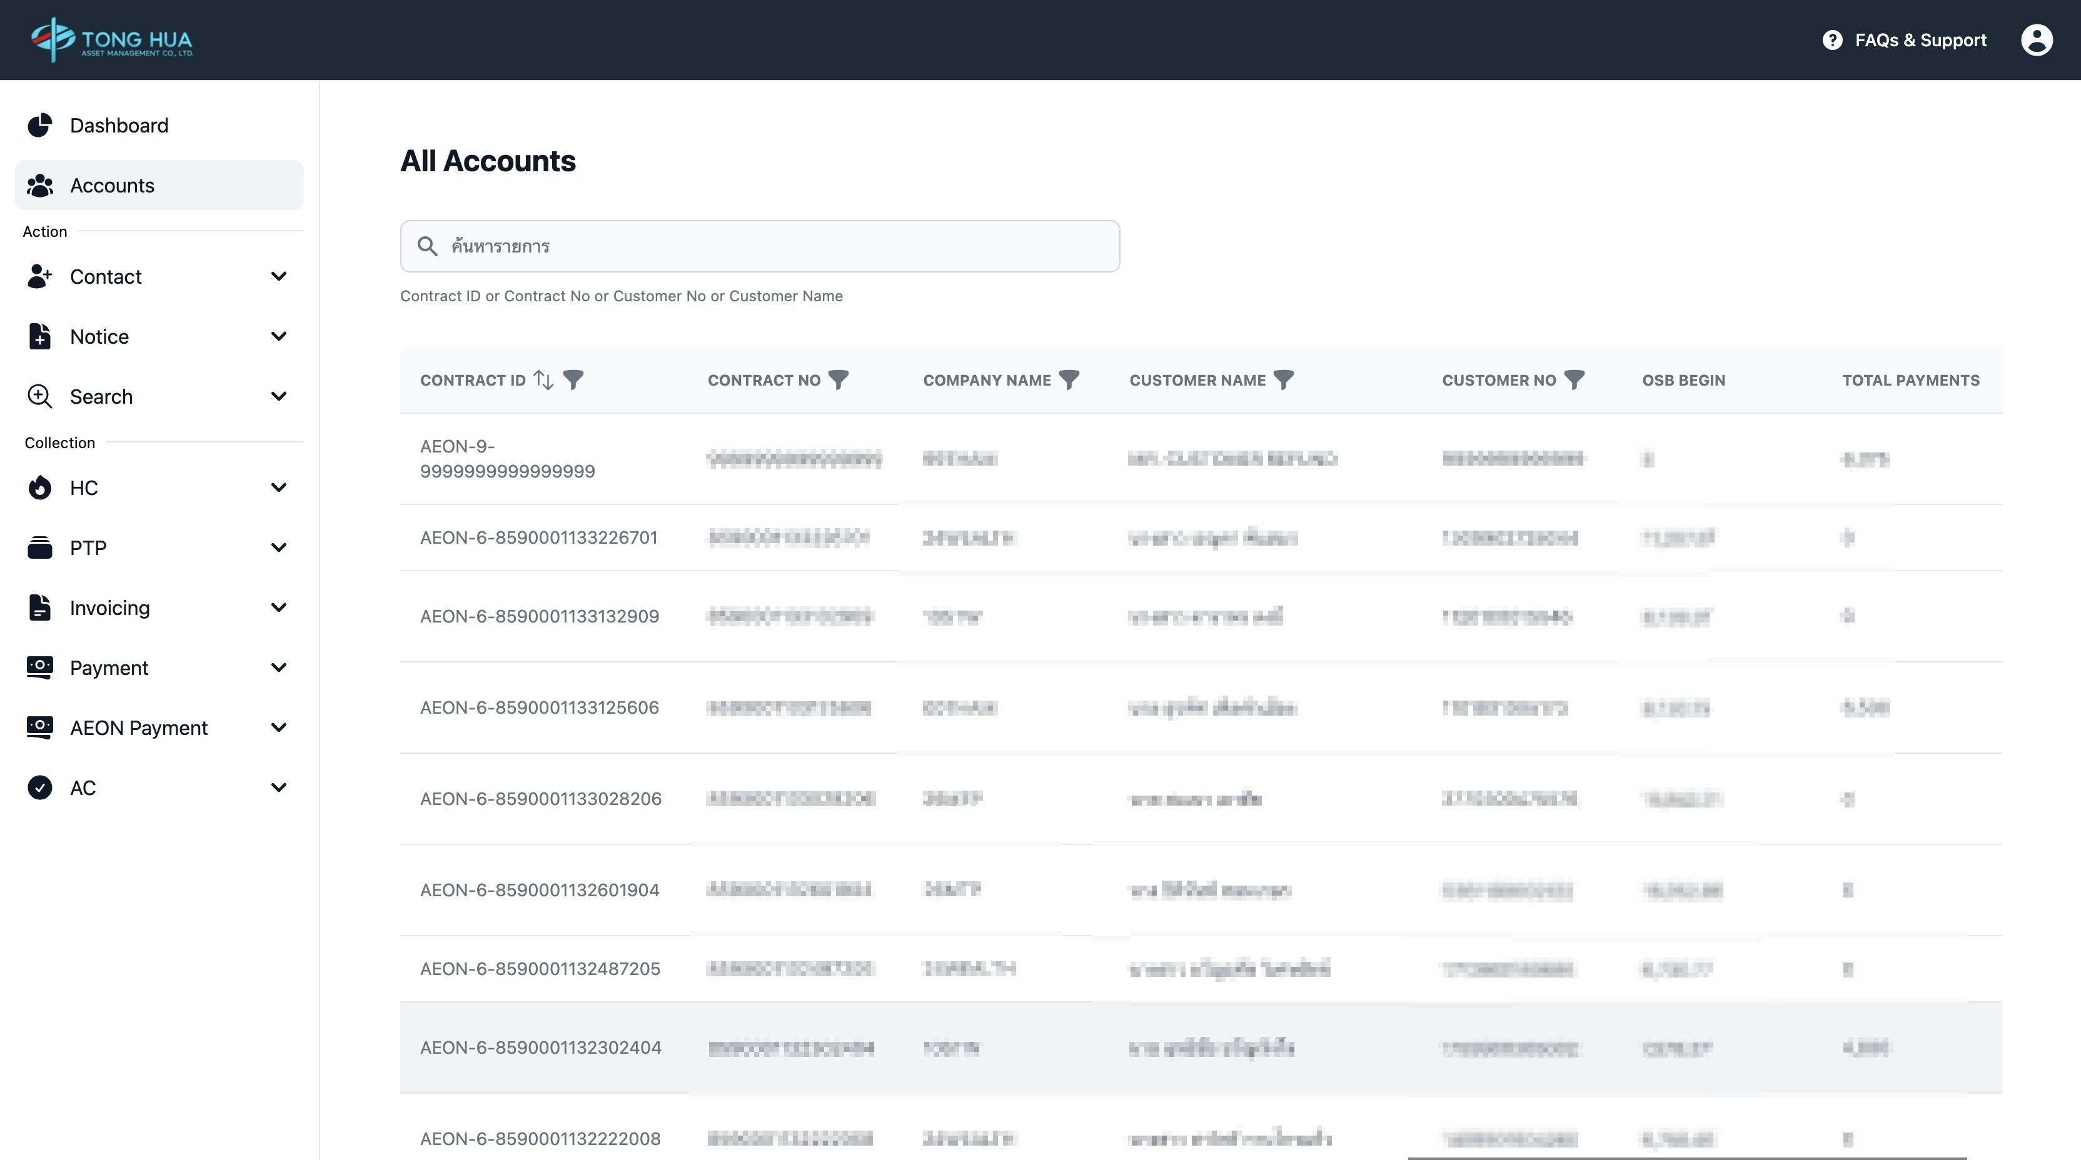Click the Tong Hua logo
Screen dimensions: 2081x1160
[x=111, y=39]
